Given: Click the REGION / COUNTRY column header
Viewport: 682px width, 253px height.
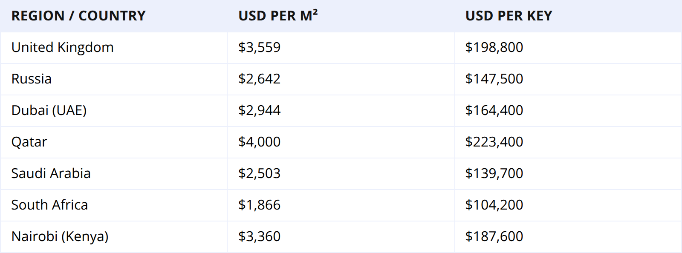Looking at the screenshot, I should pyautogui.click(x=78, y=16).
